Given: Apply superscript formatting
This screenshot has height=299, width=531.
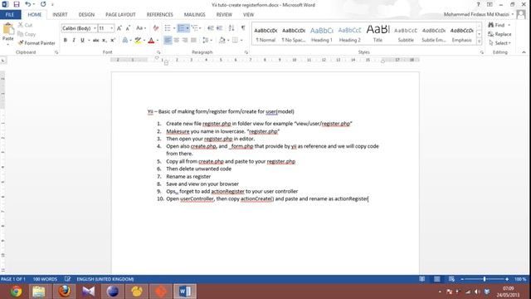Looking at the screenshot, I should (113, 41).
